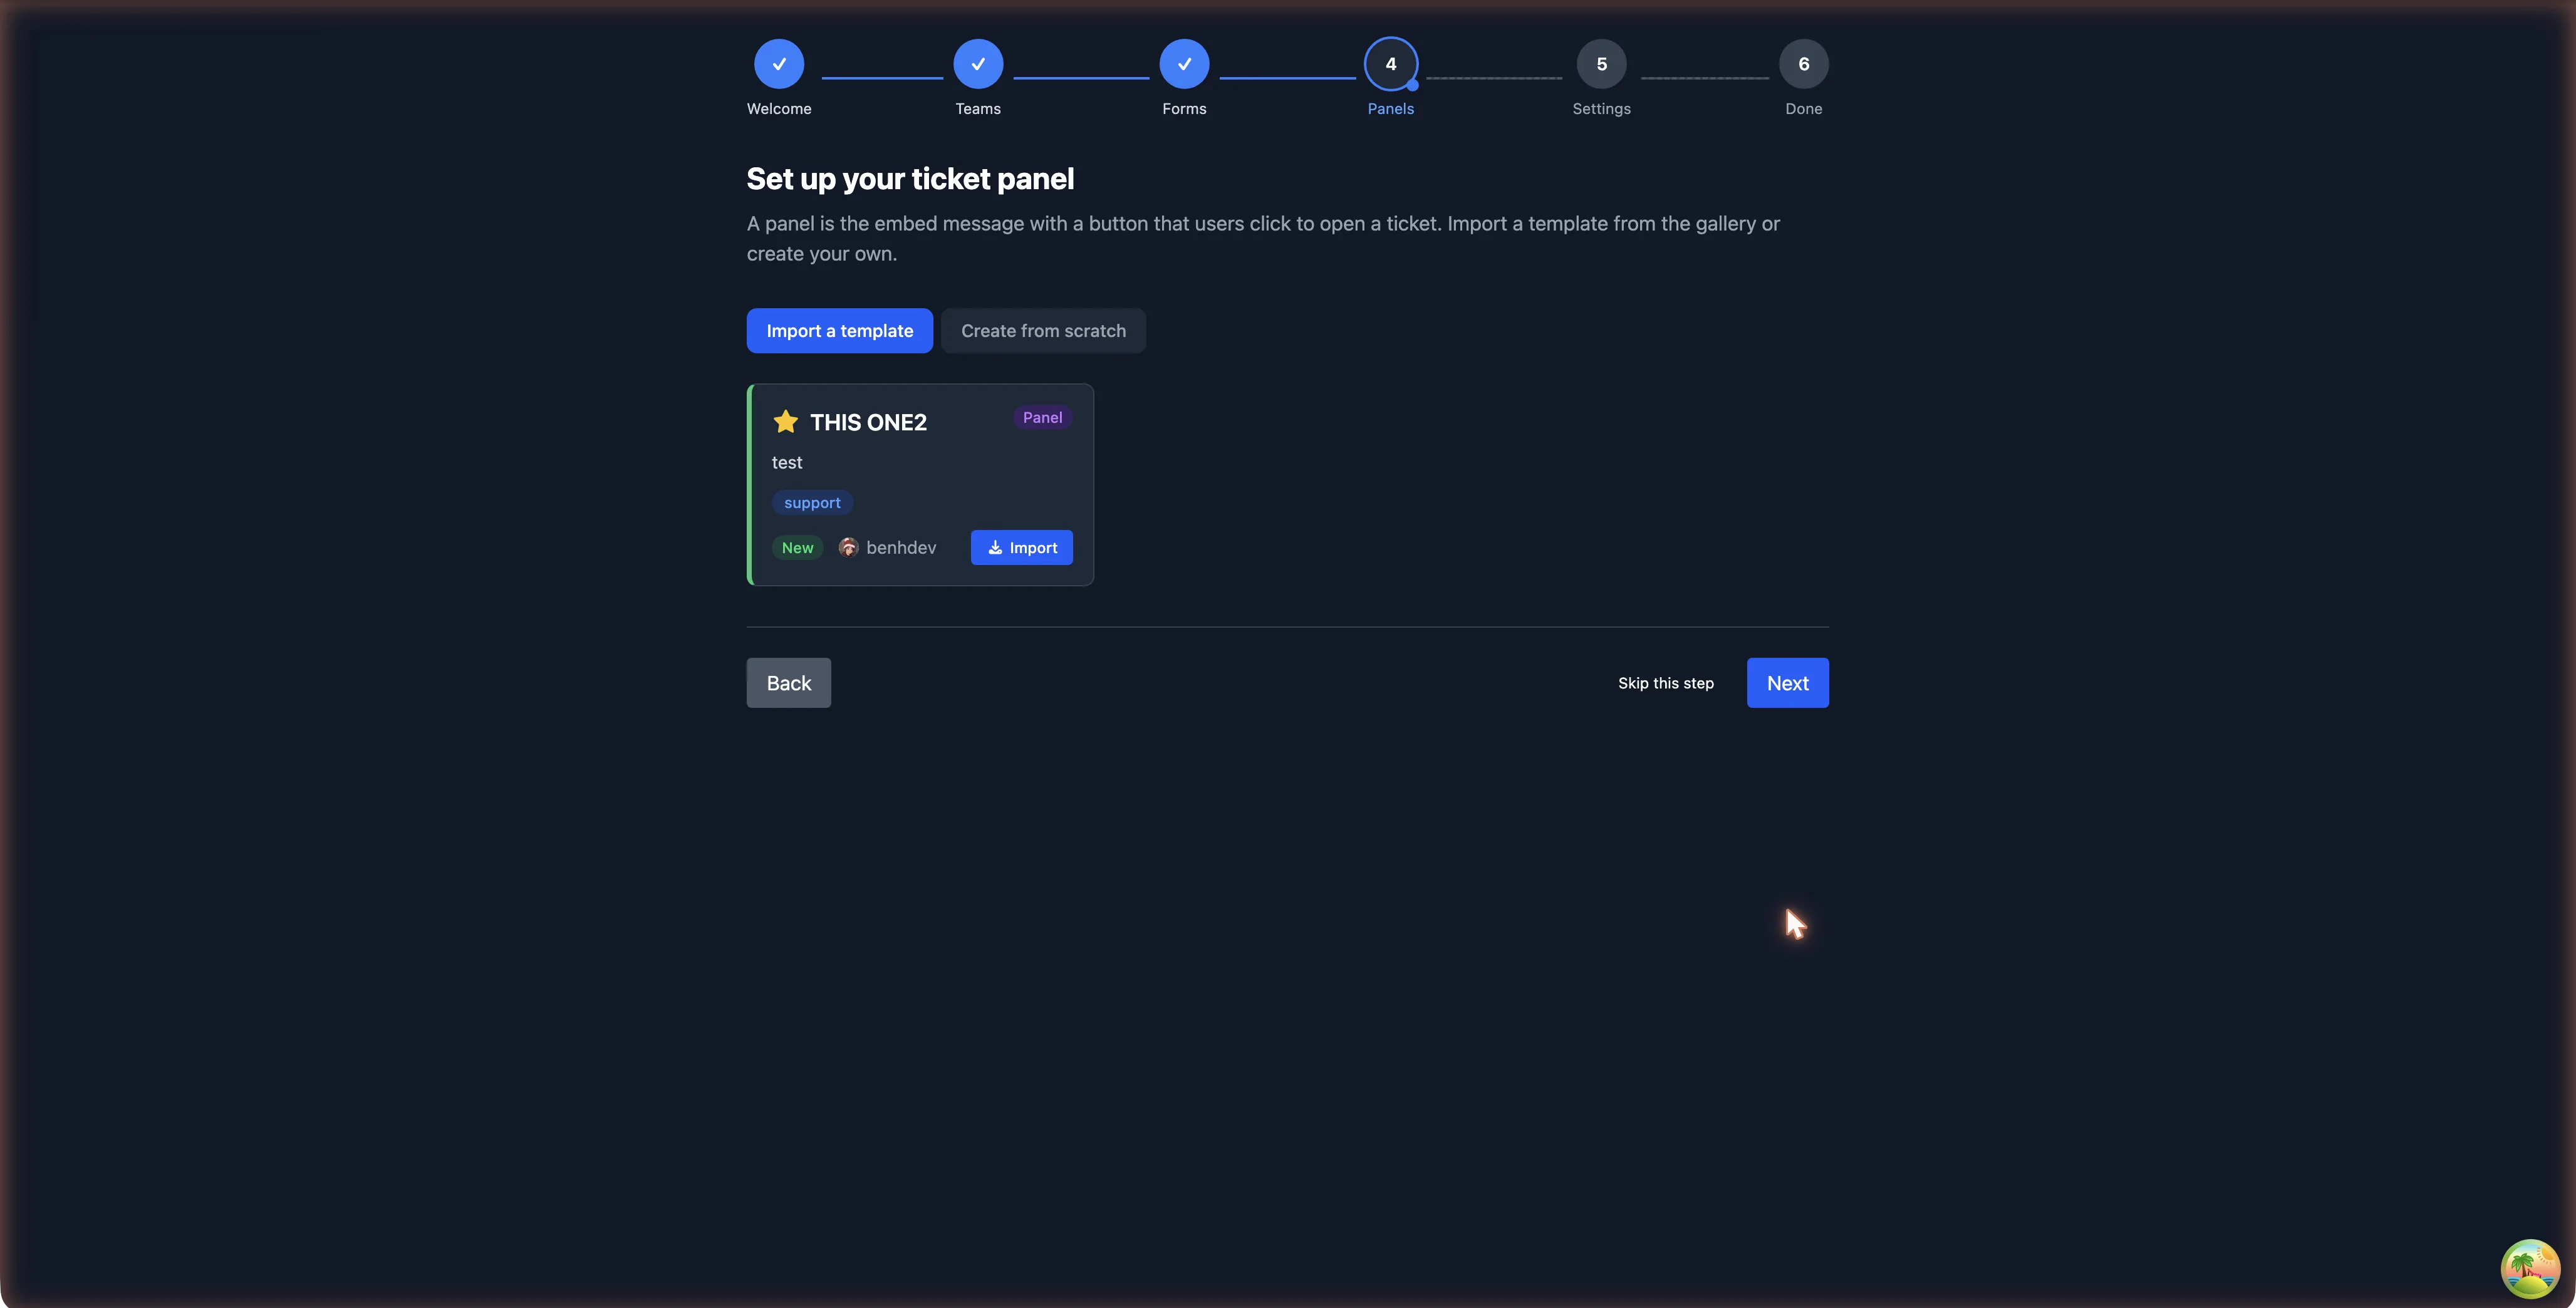Proceed with the Next button
Screen dimensions: 2576x1308
tap(1787, 683)
